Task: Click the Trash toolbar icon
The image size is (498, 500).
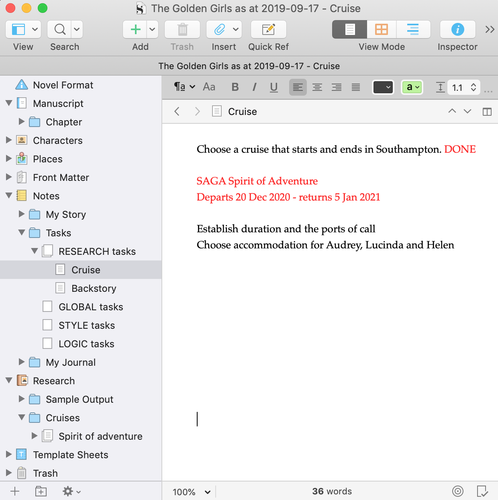Action: pos(182,29)
